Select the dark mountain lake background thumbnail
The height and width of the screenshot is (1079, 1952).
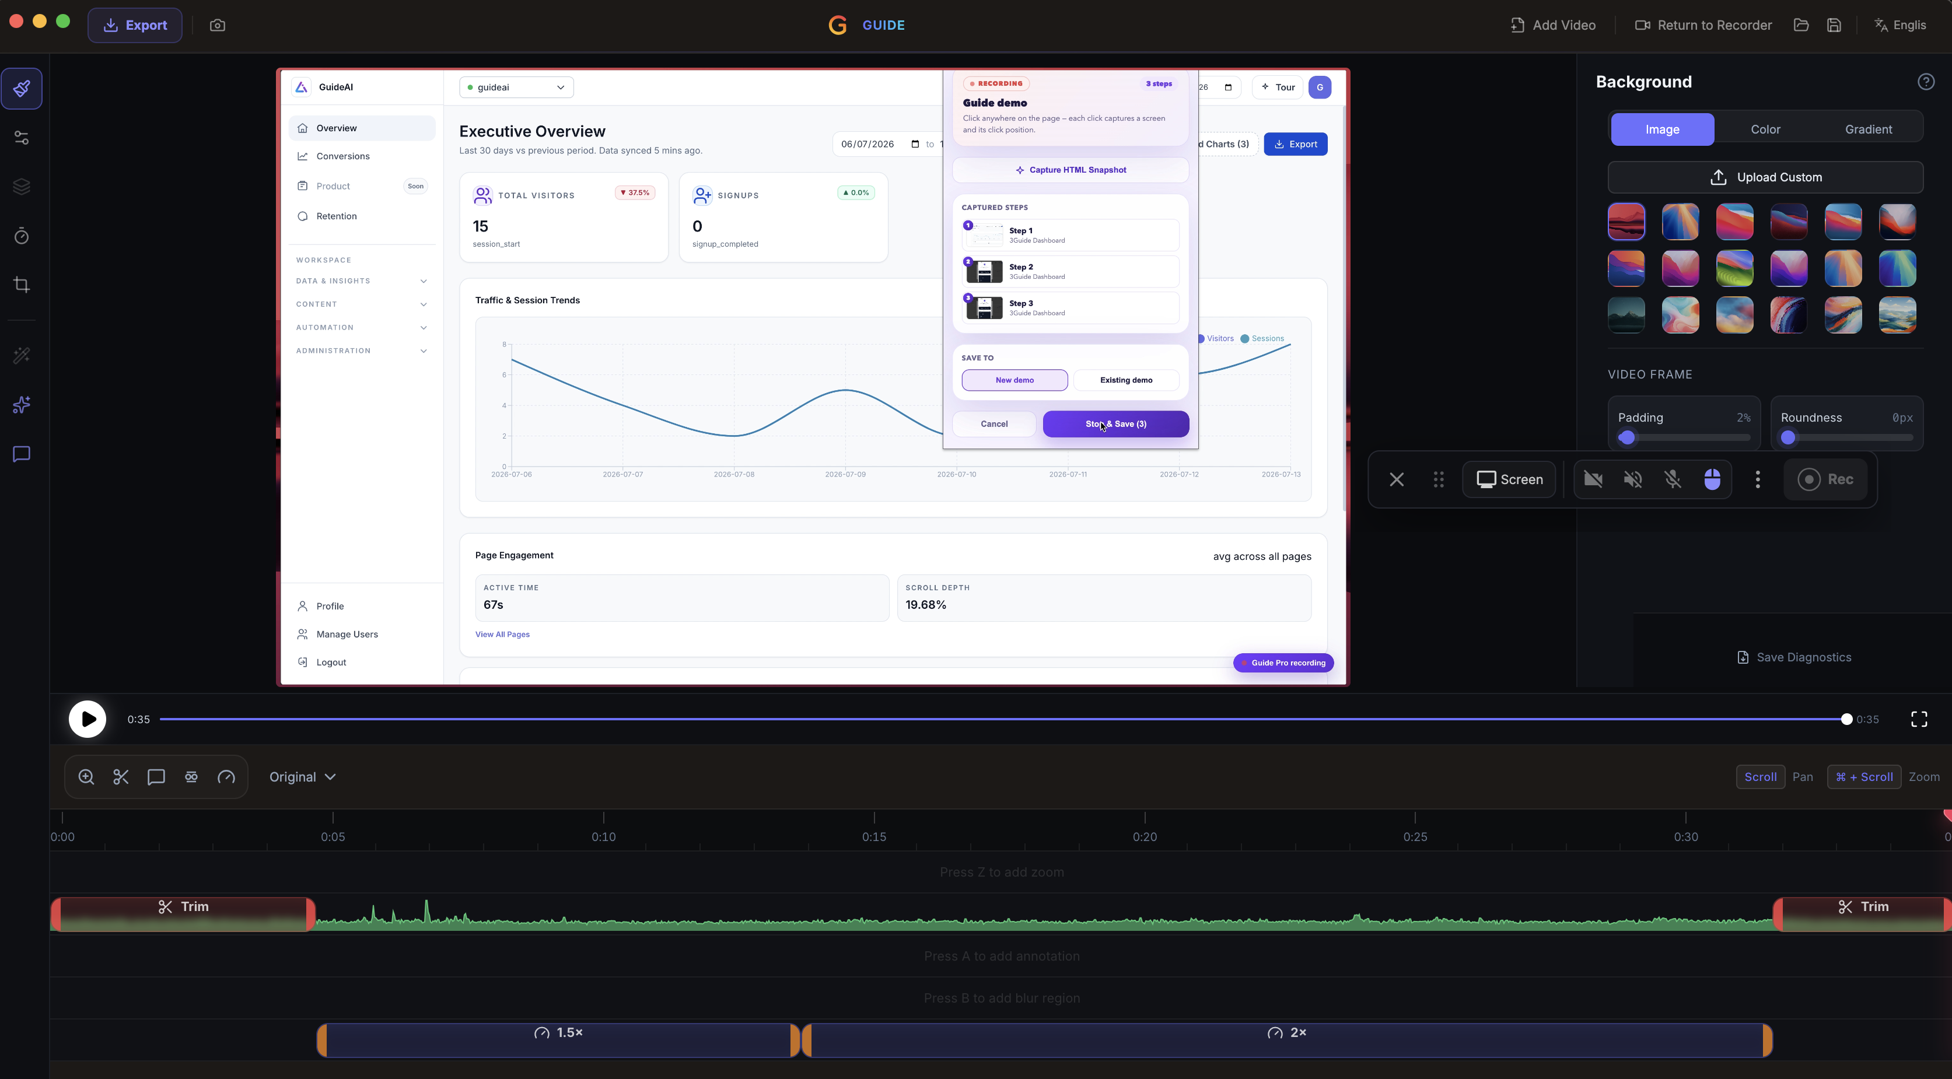coord(1626,315)
